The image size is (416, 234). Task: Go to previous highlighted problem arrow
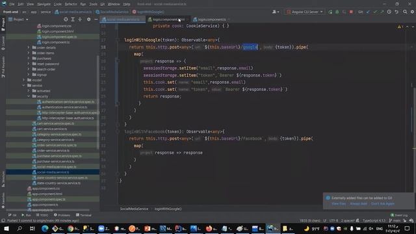point(408,27)
